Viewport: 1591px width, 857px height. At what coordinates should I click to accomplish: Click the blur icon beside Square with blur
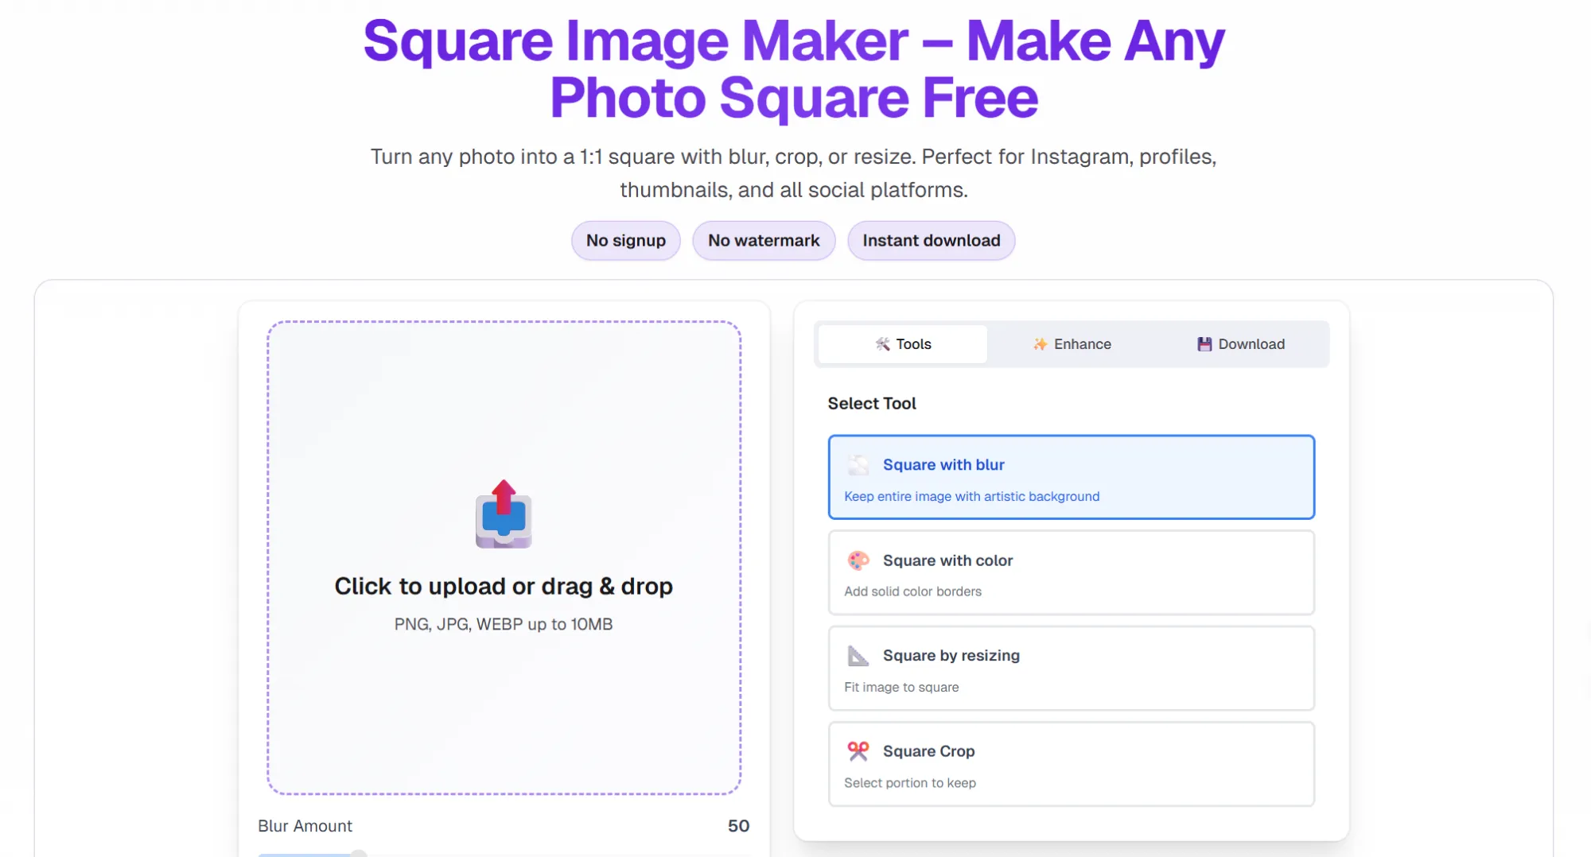858,465
